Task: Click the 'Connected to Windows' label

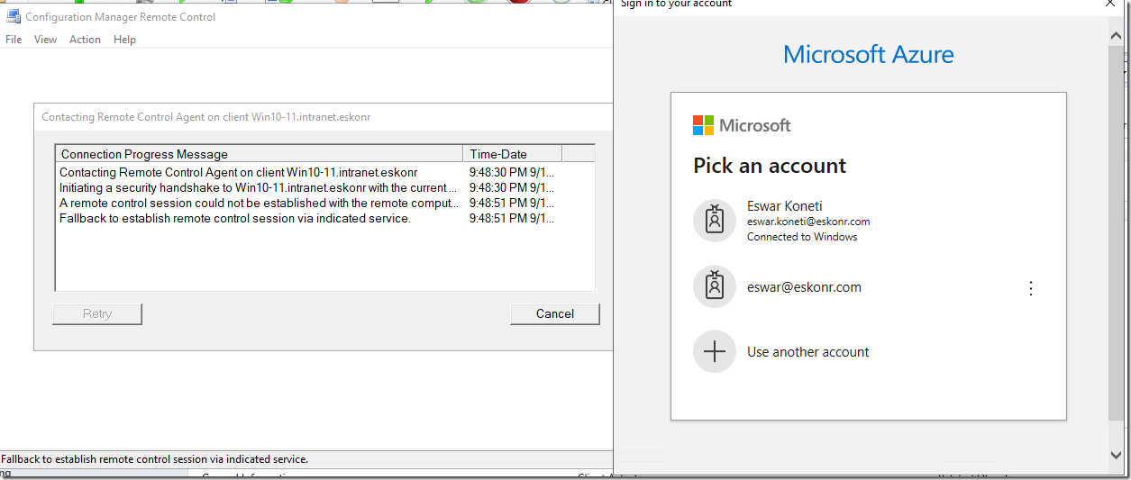Action: [802, 237]
